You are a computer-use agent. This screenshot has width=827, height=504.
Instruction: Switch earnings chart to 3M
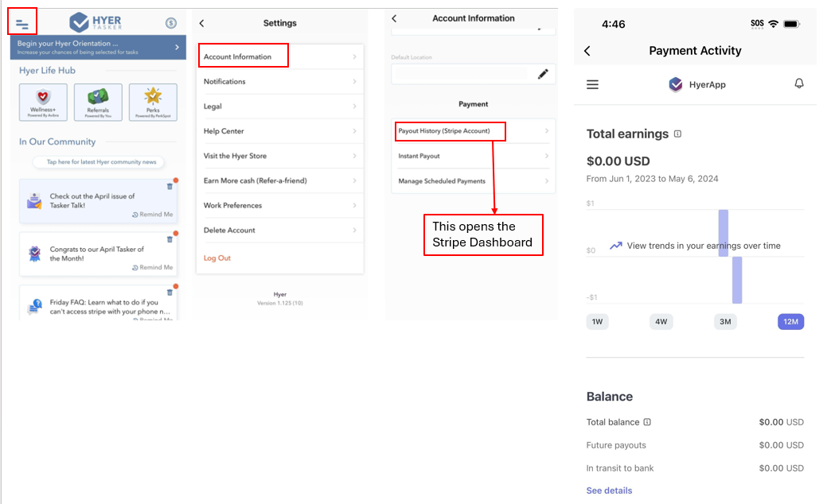(x=725, y=322)
